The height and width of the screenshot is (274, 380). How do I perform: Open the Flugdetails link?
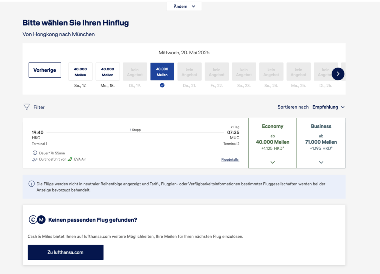click(x=230, y=160)
